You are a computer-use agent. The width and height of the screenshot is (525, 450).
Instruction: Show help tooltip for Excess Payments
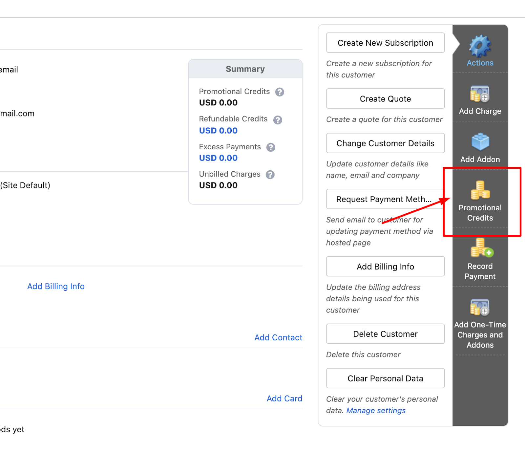(x=271, y=147)
